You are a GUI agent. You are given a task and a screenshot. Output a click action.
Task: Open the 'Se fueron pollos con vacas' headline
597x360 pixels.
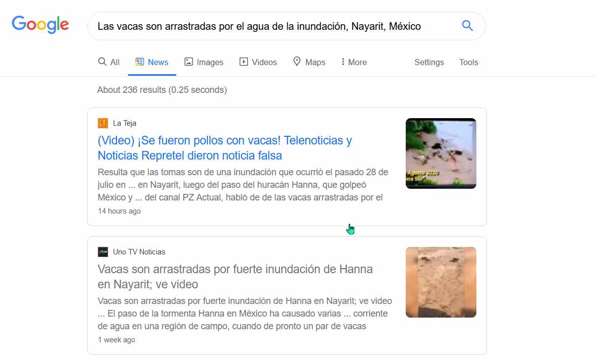click(225, 148)
